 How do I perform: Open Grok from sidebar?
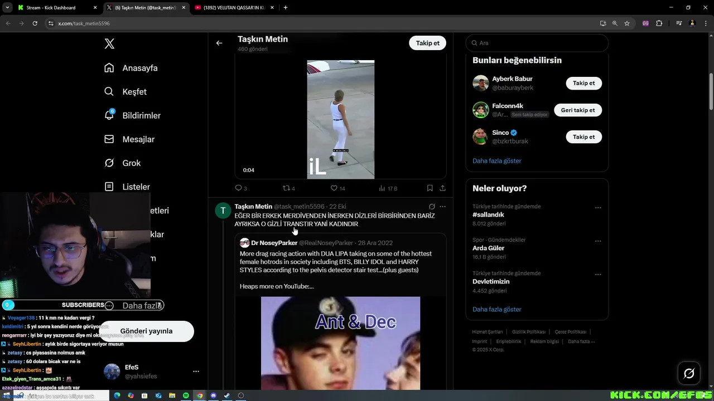[x=123, y=163]
